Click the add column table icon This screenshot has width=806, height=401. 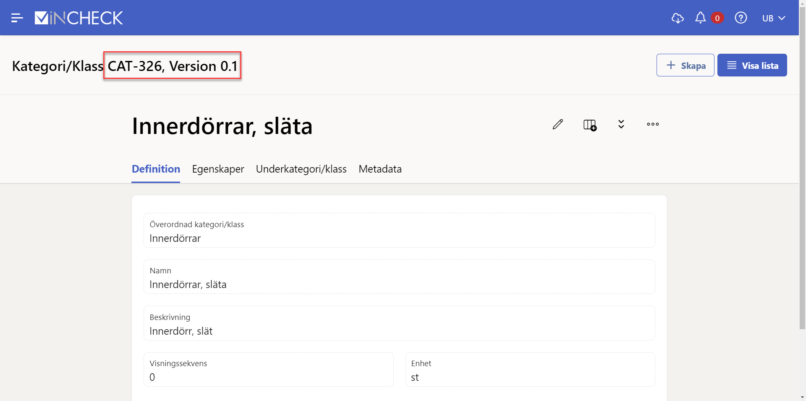[x=590, y=125]
